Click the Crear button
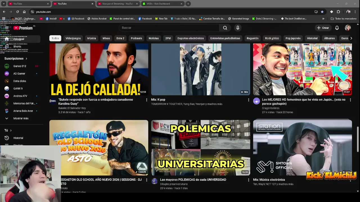The width and height of the screenshot is (360, 202). (323, 28)
